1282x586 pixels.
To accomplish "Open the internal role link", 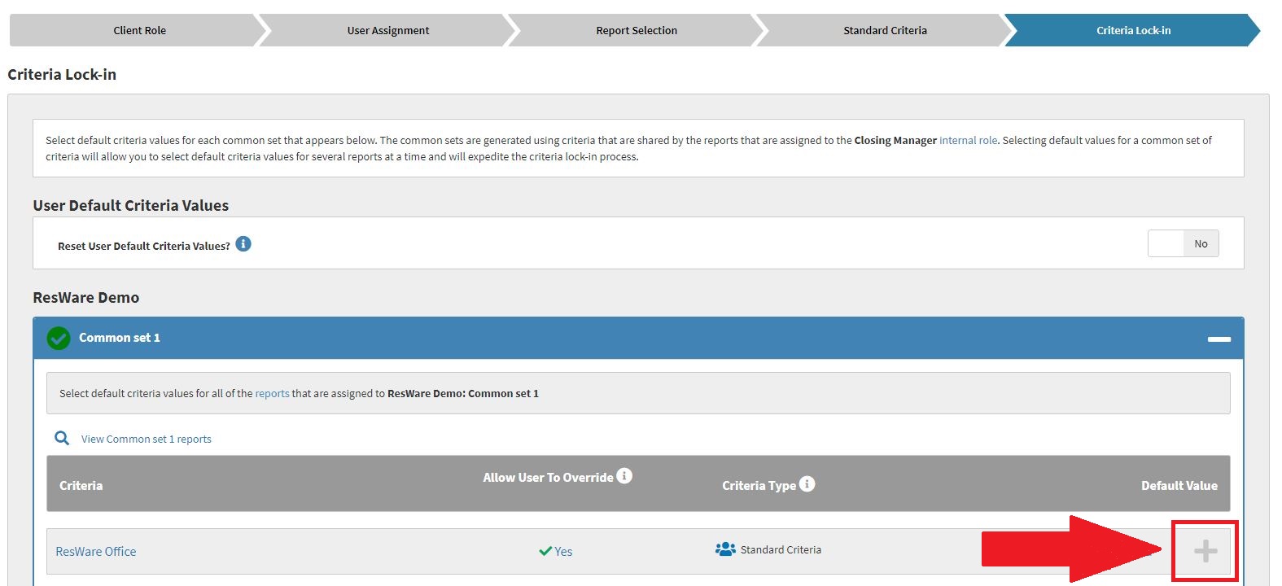I will point(968,140).
